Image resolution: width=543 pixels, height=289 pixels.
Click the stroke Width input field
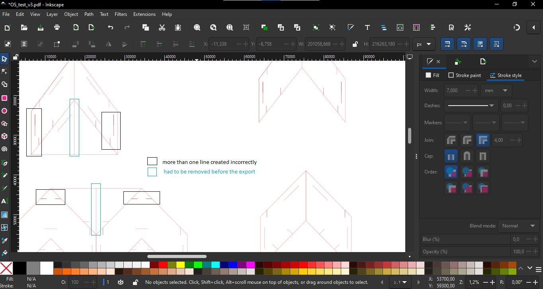pos(453,91)
